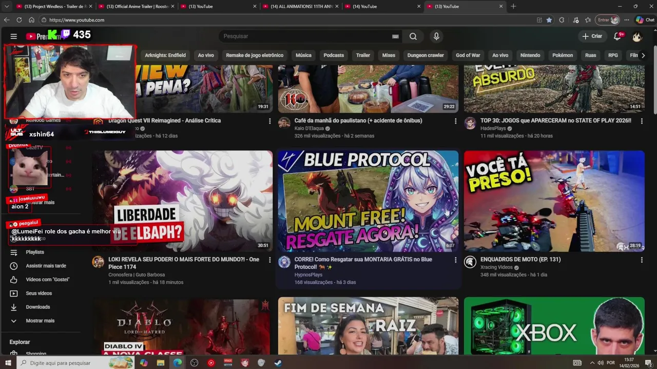Screen dimensions: 657x369
Task: Open browser extensions puzzle icon
Action: 562,20
